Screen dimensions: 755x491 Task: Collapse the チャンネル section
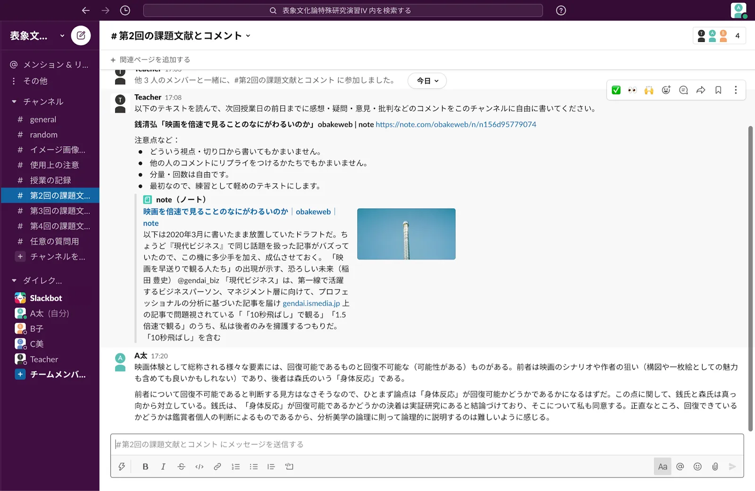point(14,101)
